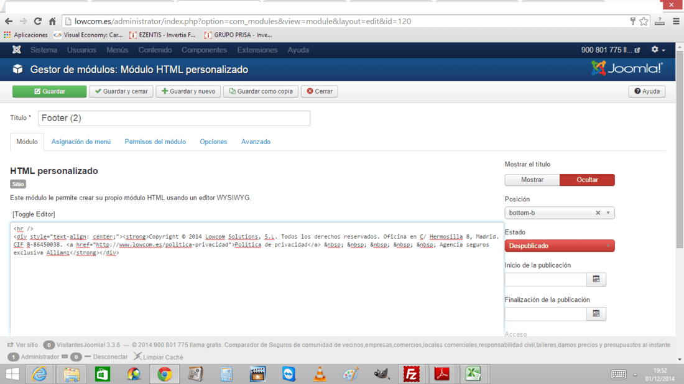Viewport: 684px width, 384px height.
Task: Open calendar for Inicio de la publicación
Action: click(596, 279)
